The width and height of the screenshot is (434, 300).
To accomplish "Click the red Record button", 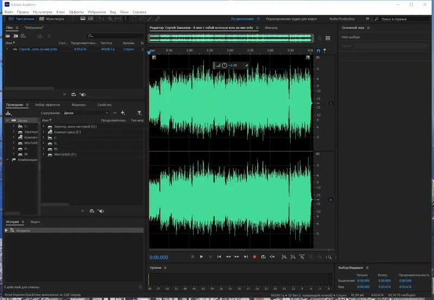I will point(254,257).
